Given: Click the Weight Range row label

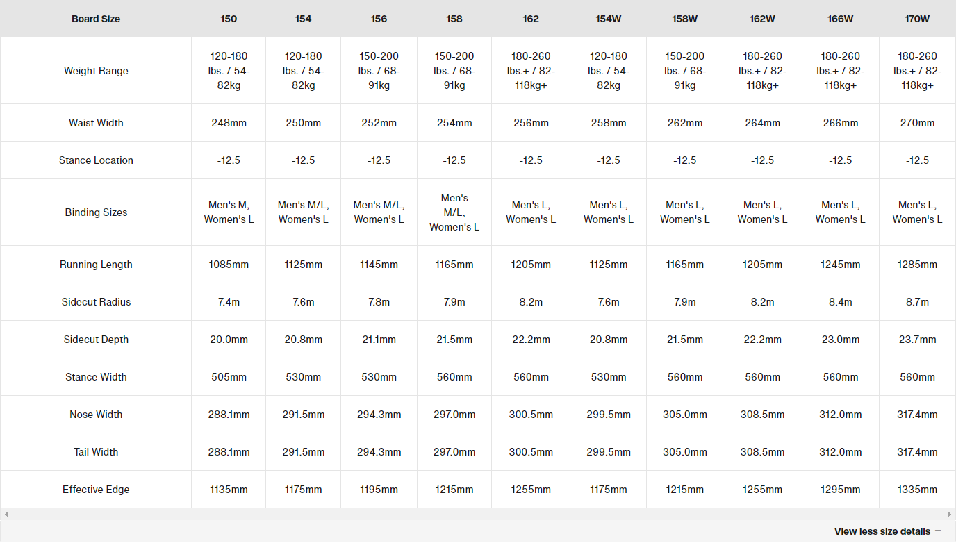Looking at the screenshot, I should (x=96, y=71).
